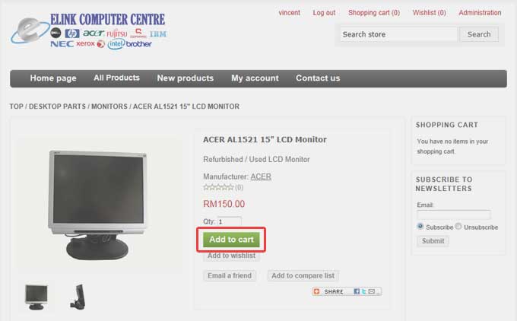517x321 pixels.
Task: Select the Subscribe radio button
Action: point(420,227)
